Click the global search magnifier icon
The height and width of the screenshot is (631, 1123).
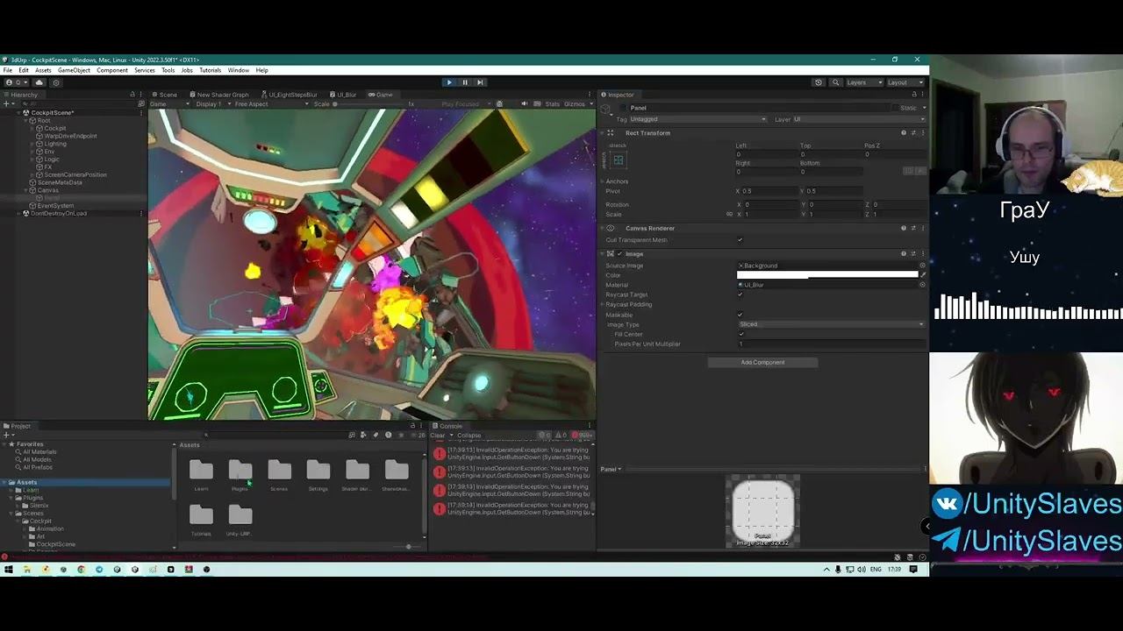click(835, 82)
